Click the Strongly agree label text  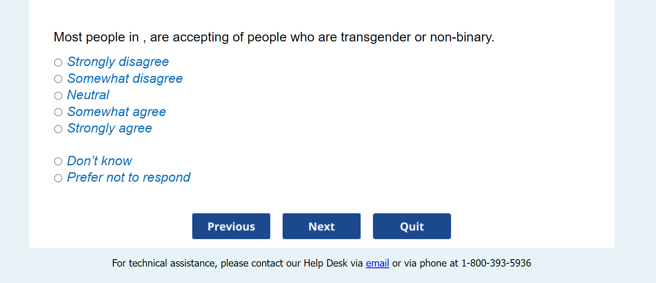point(110,128)
